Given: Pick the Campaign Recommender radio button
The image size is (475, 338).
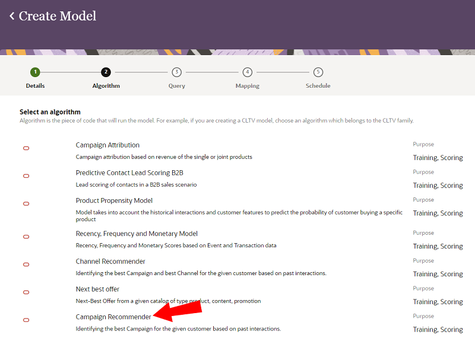Looking at the screenshot, I should click(x=26, y=320).
